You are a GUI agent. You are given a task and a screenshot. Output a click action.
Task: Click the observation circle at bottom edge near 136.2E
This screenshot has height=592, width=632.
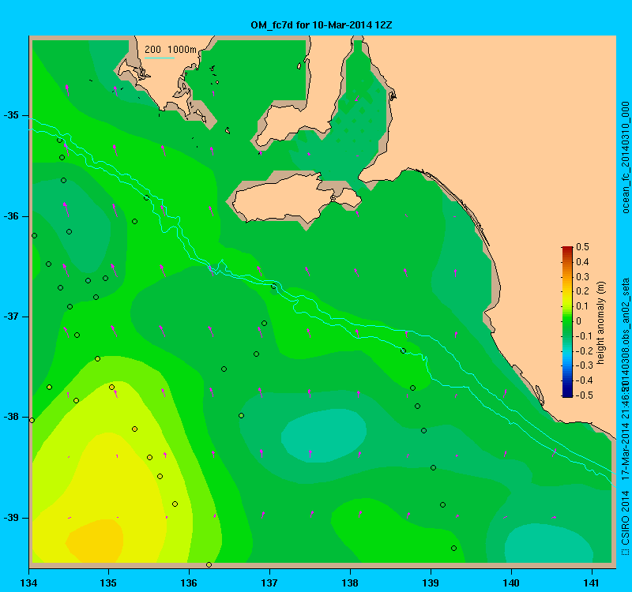pos(209,564)
